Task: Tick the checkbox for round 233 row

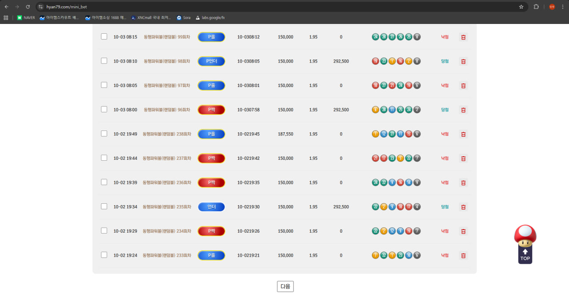Action: point(104,255)
